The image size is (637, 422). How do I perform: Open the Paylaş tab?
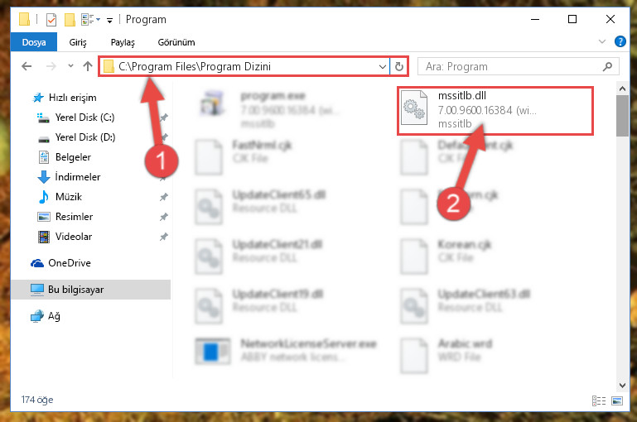coord(123,42)
